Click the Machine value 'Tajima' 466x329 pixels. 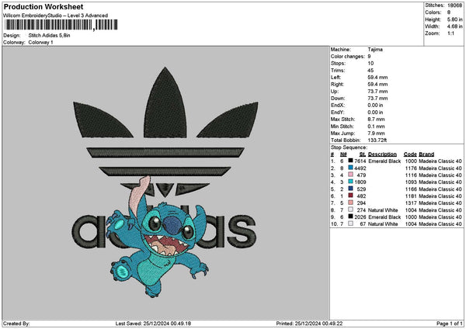pyautogui.click(x=375, y=50)
